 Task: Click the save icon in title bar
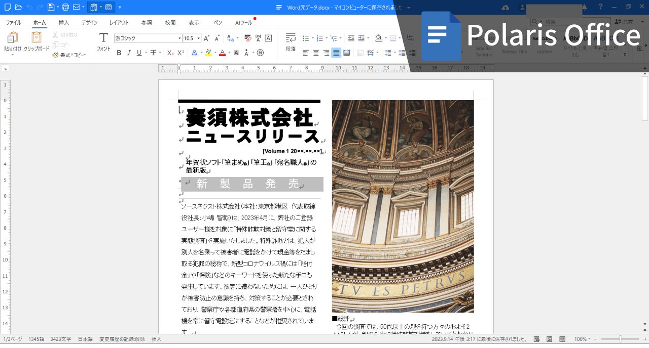coord(51,7)
